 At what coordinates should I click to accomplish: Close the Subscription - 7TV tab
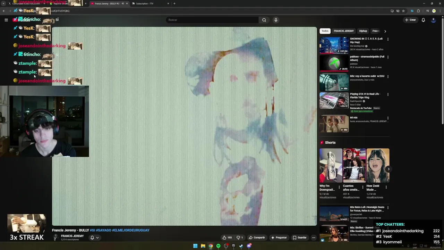point(168,3)
